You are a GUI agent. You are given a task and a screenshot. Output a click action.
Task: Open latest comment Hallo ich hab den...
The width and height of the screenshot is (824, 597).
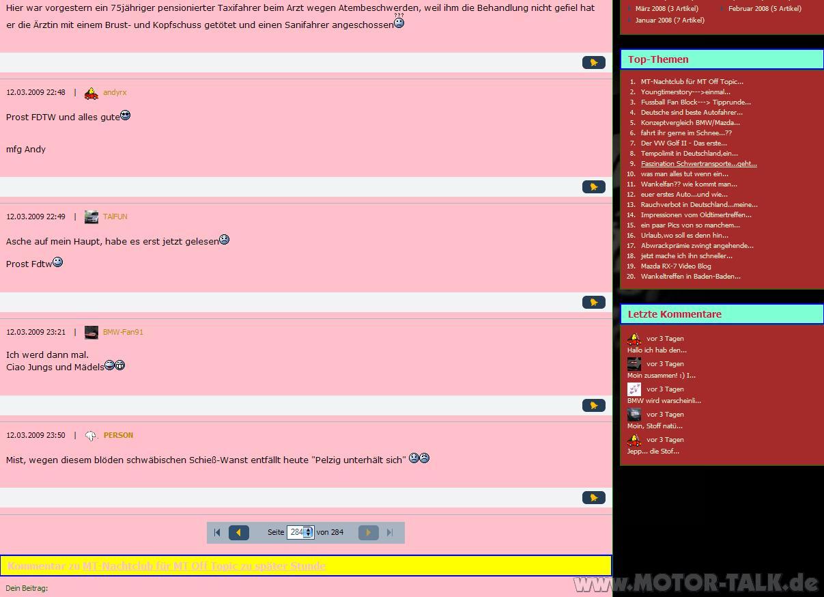click(657, 350)
